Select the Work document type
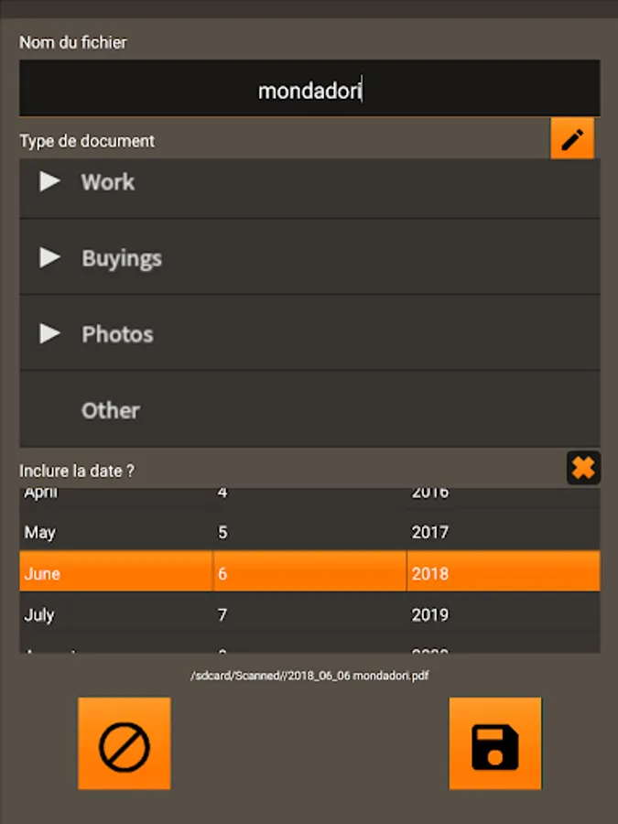Image resolution: width=618 pixels, height=824 pixels. 108,182
